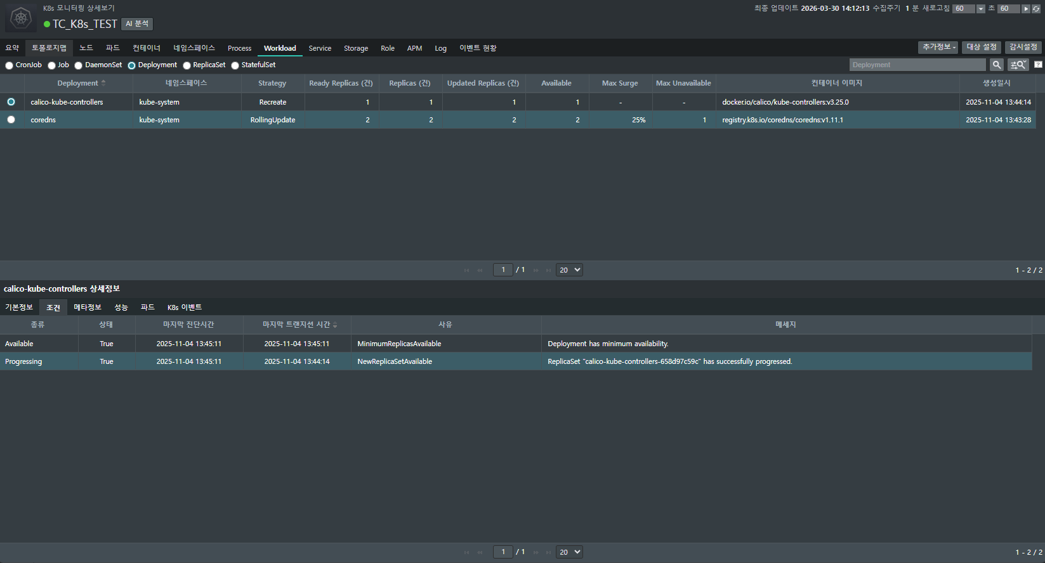The width and height of the screenshot is (1045, 563).
Task: Select the coredns row radio button
Action: pos(11,120)
